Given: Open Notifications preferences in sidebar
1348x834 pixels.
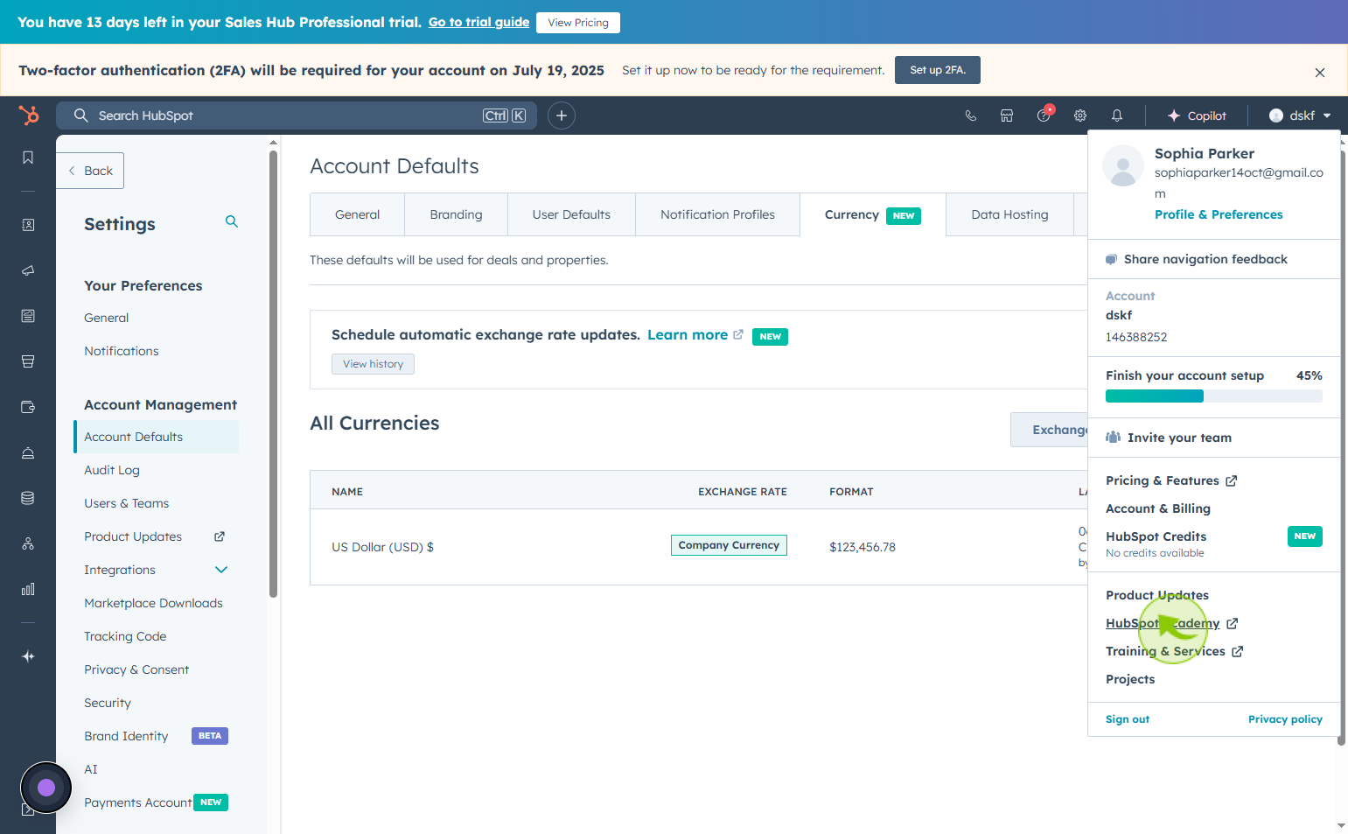Looking at the screenshot, I should [122, 351].
